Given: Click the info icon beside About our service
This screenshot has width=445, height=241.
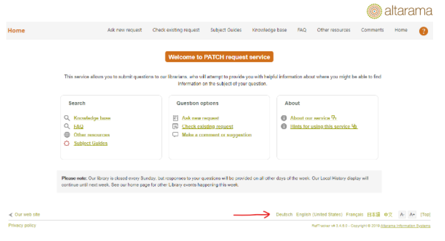Looking at the screenshot, I should 284,118.
